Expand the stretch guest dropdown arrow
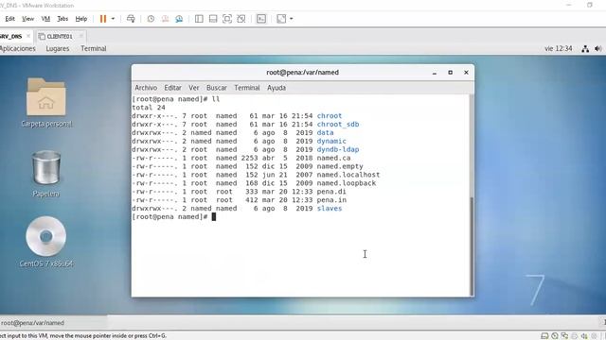Screen dimensions: 606x340 click(292, 19)
